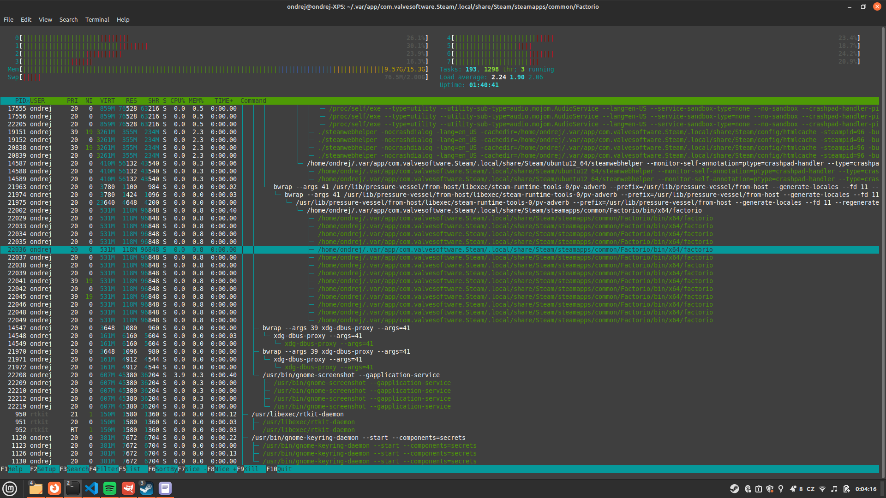The image size is (886, 498).
Task: Open the CZ keyboard layout applet
Action: 810,489
